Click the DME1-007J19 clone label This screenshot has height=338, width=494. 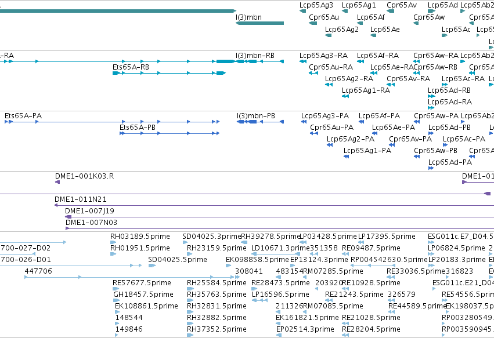[x=89, y=211]
